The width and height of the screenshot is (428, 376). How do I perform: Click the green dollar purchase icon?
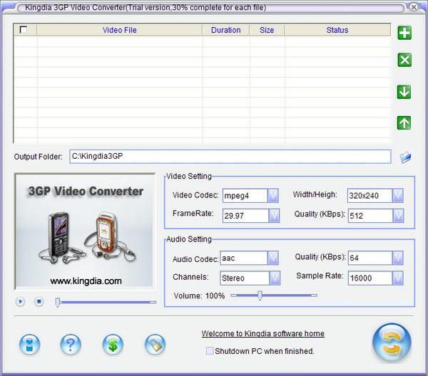click(x=113, y=345)
